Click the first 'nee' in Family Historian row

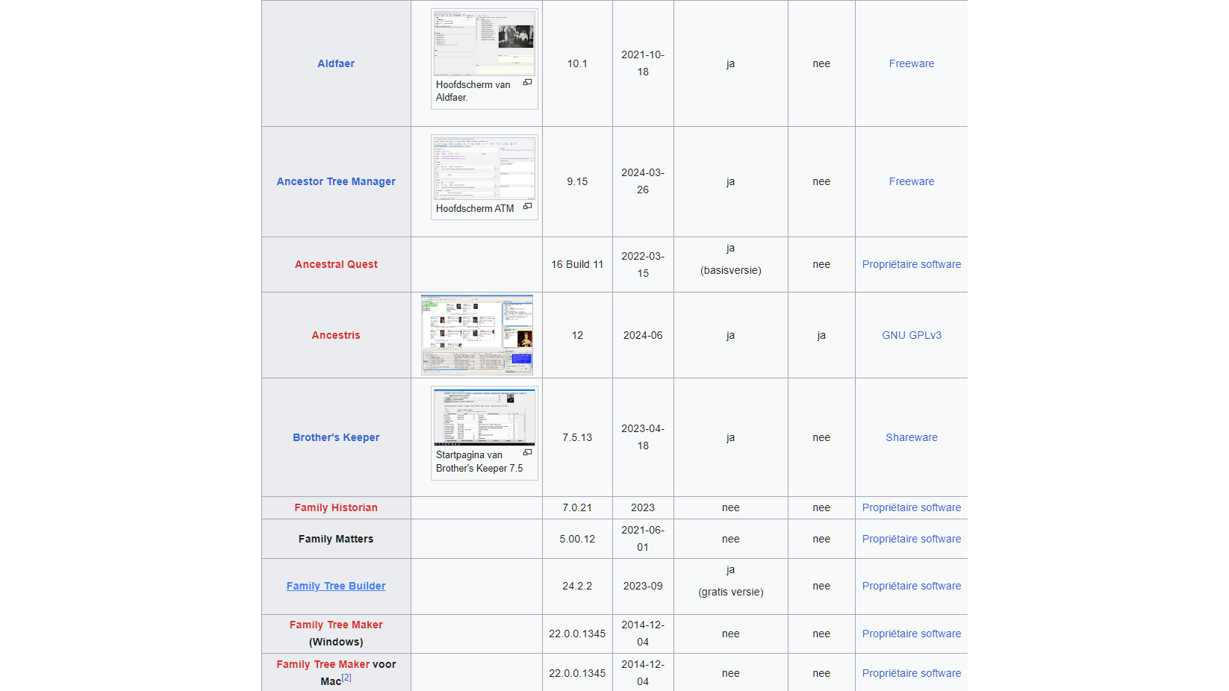[731, 507]
